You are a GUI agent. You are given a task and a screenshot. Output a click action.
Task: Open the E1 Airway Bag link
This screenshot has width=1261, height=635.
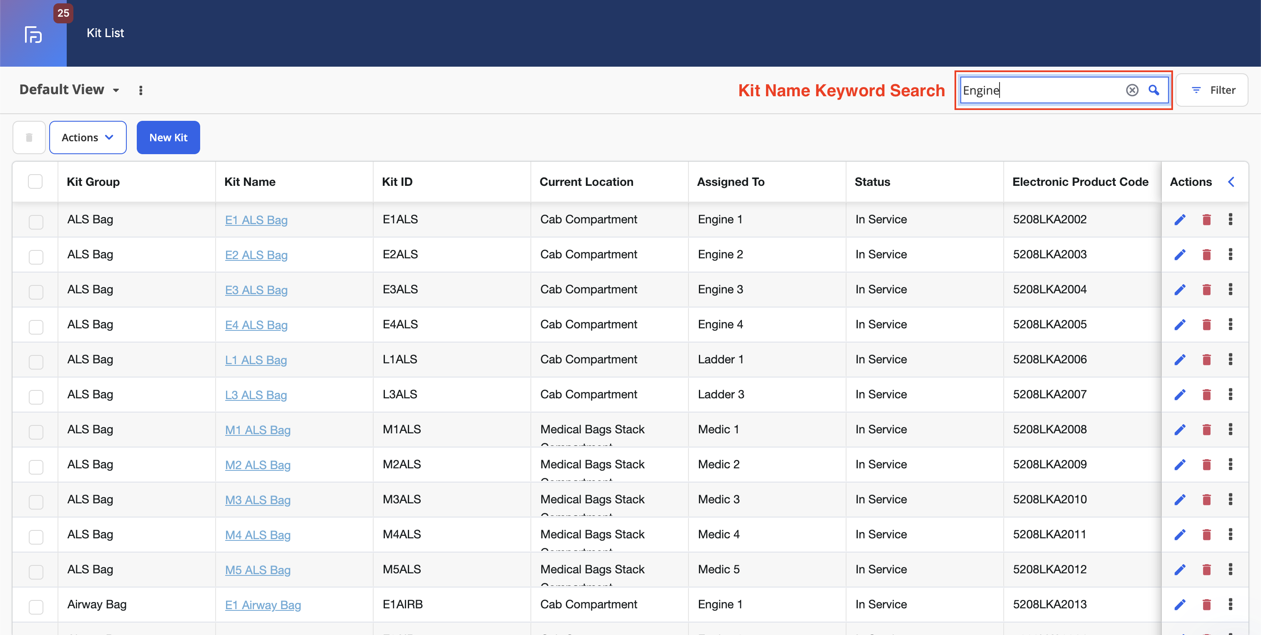[x=263, y=605]
